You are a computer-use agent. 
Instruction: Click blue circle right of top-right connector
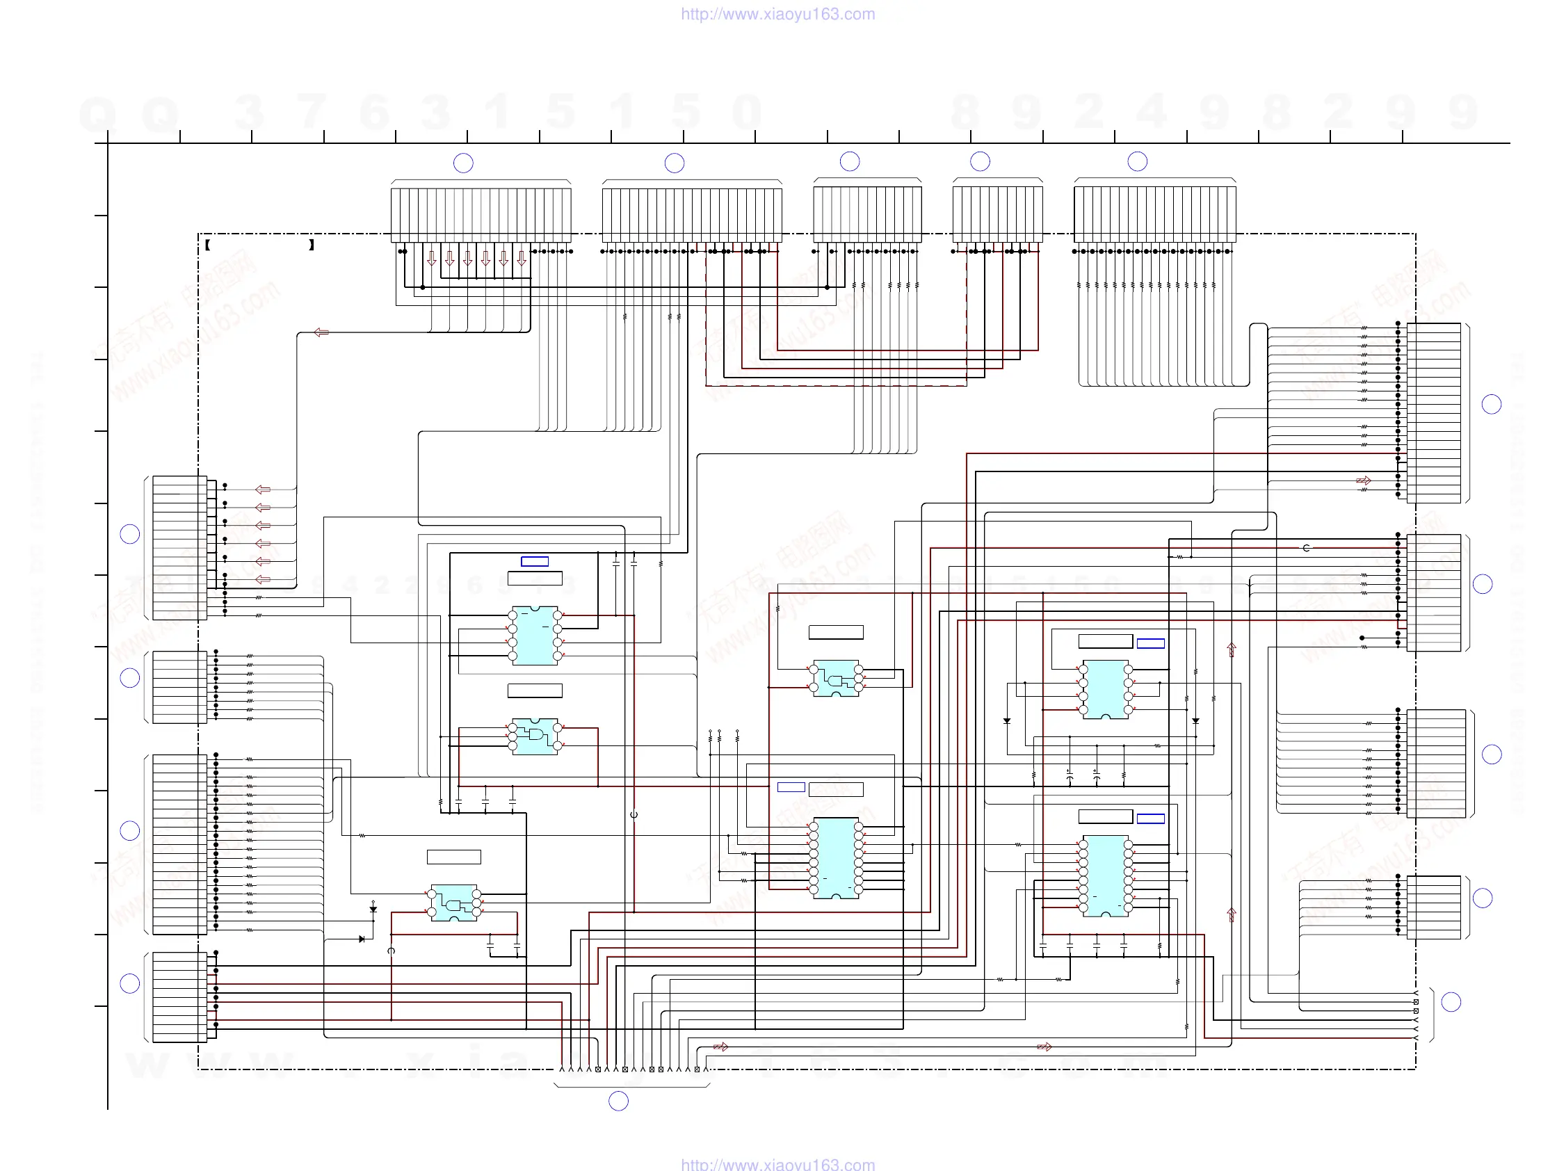click(x=1492, y=404)
